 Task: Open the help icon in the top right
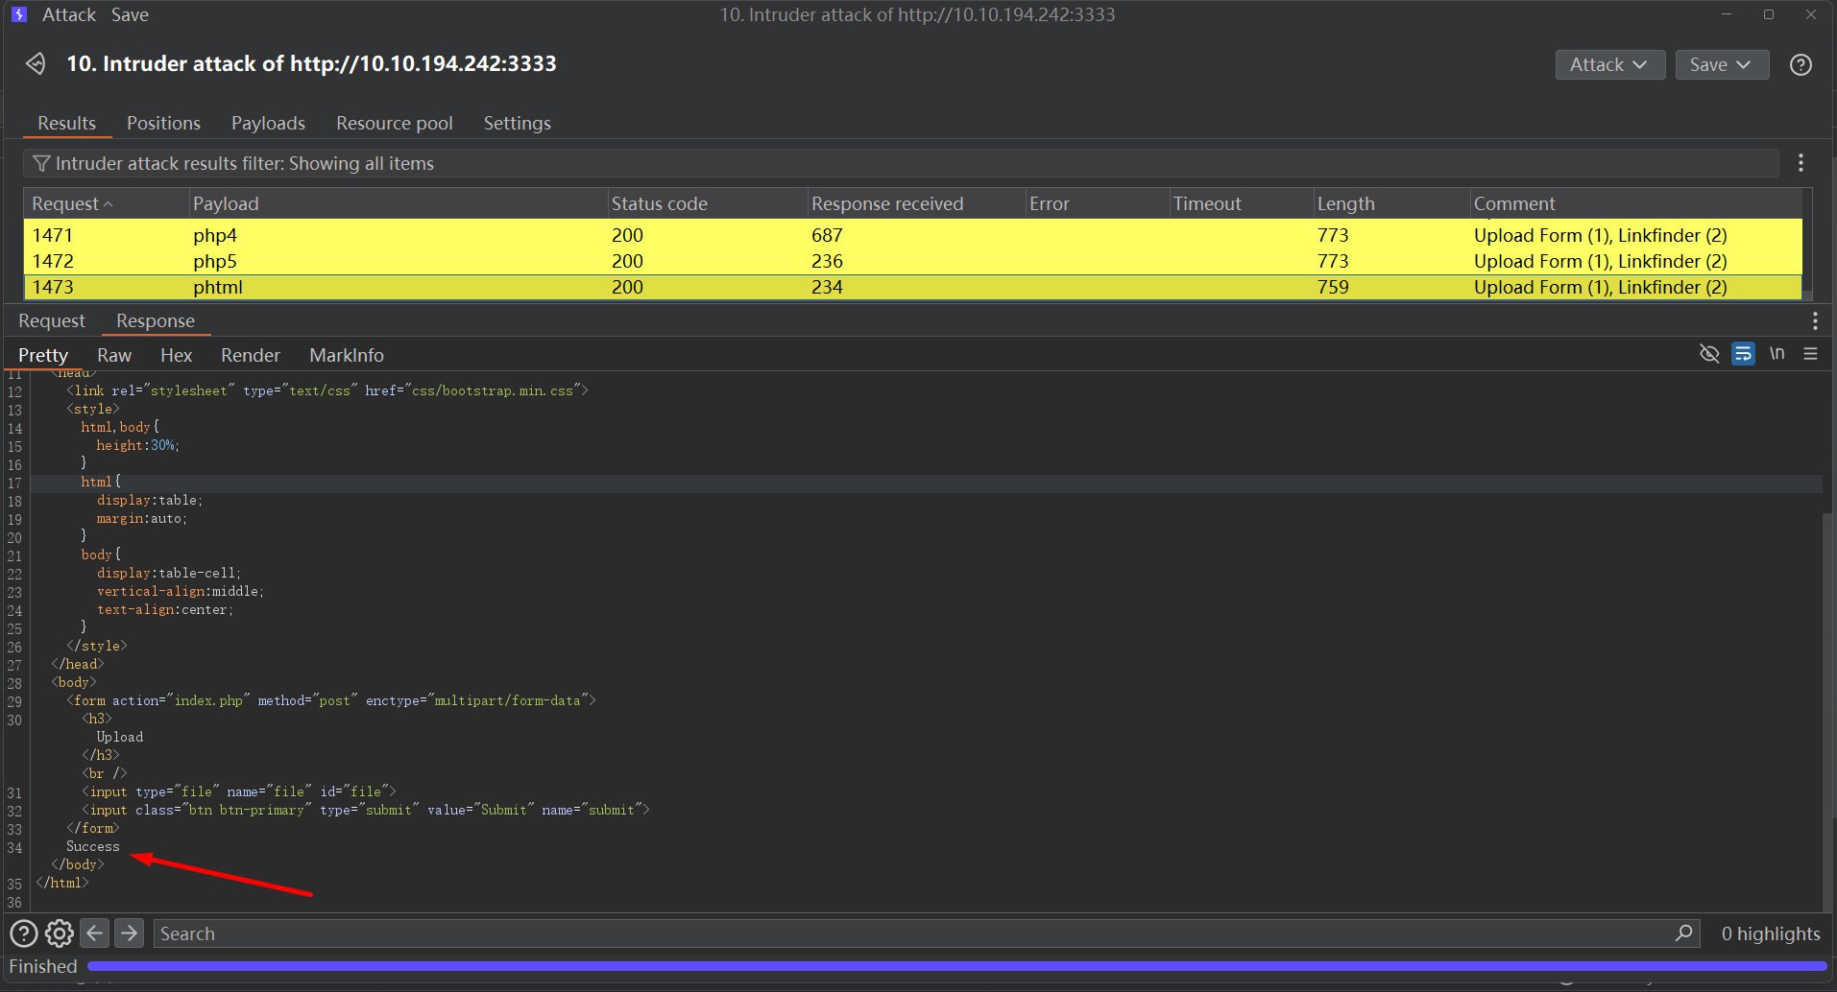coord(1801,64)
